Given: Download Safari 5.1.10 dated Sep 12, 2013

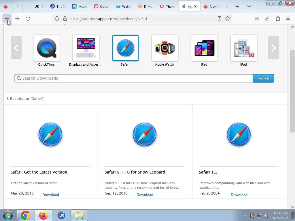Looking at the screenshot, I should (145, 195).
